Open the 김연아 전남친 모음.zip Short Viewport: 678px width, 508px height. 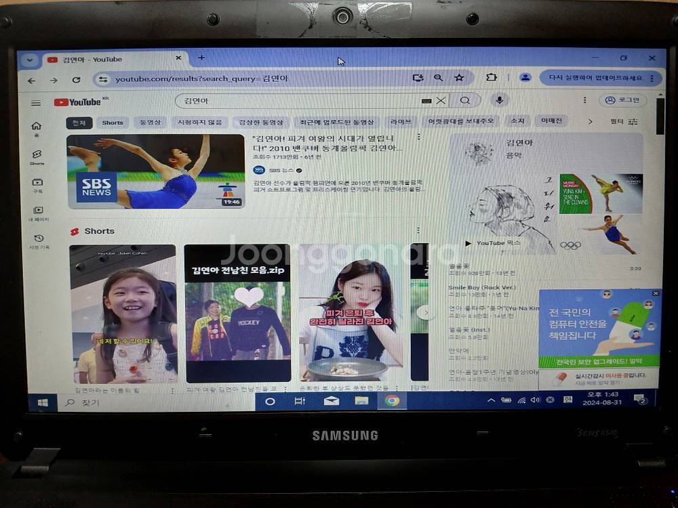point(238,314)
